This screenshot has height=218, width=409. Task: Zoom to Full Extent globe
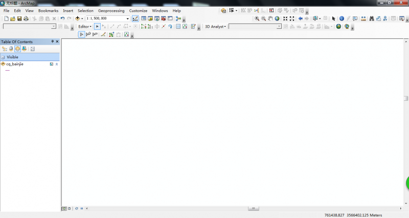(277, 18)
